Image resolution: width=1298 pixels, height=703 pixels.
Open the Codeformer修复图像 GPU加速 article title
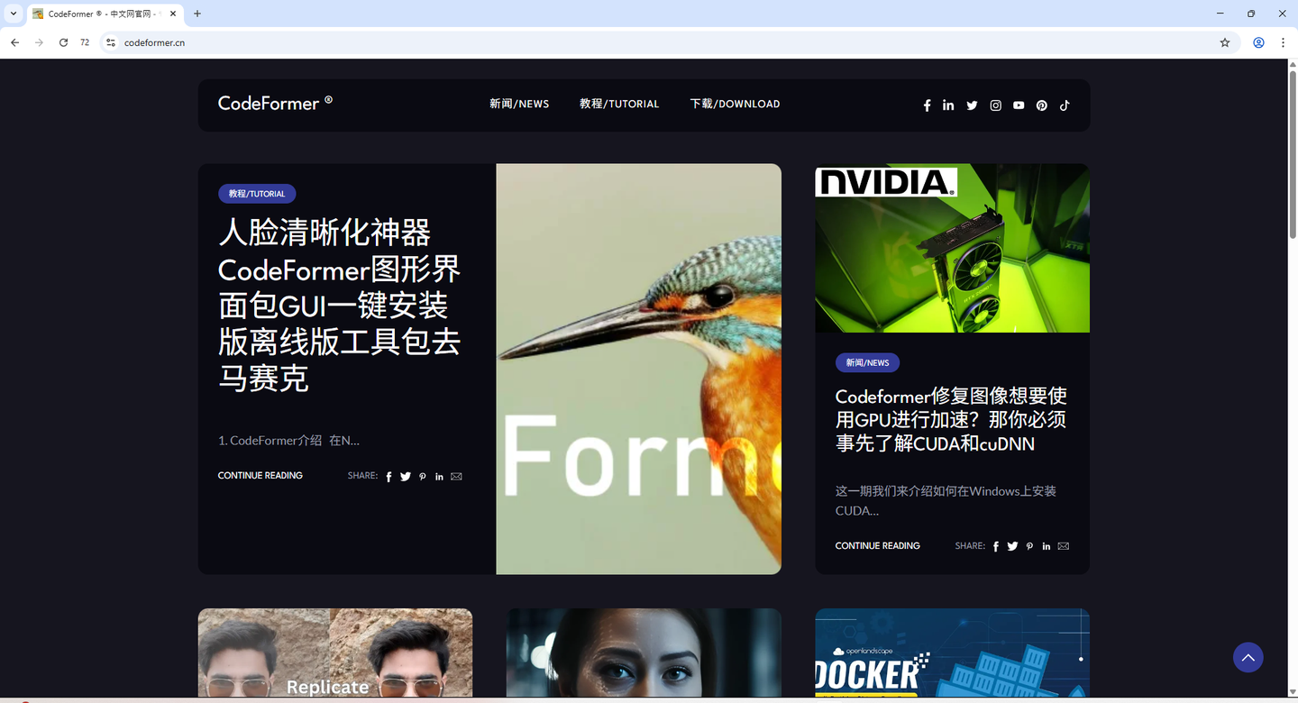951,420
